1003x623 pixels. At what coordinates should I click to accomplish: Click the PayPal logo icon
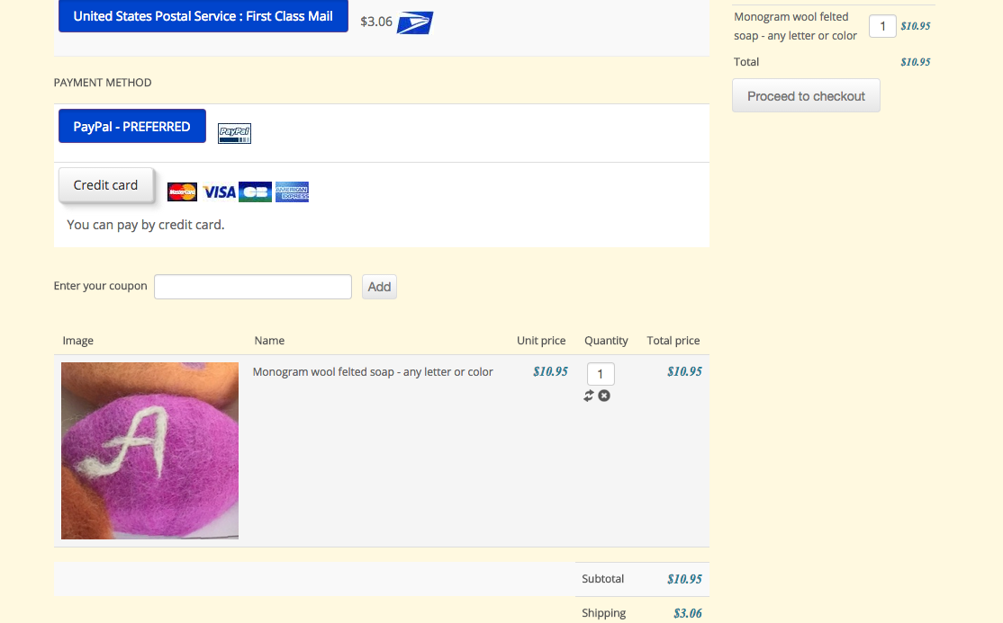point(235,133)
